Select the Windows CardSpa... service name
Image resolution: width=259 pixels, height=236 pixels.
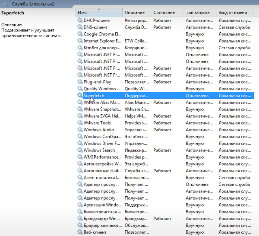[102, 137]
